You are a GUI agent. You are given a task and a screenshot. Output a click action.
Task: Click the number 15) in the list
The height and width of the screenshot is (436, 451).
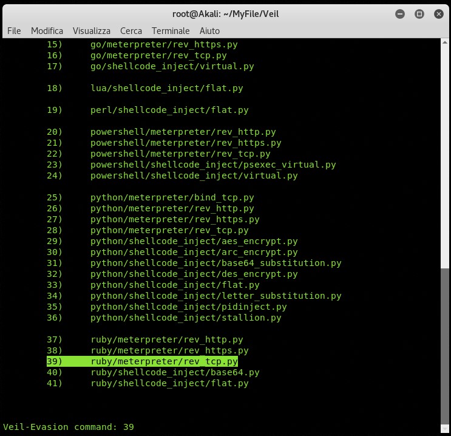point(55,44)
